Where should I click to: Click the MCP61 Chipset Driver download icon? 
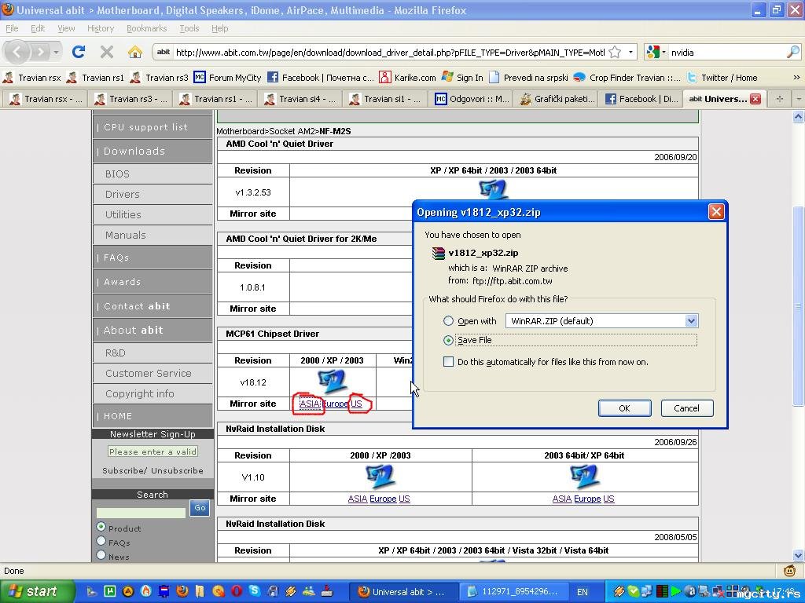pyautogui.click(x=333, y=382)
